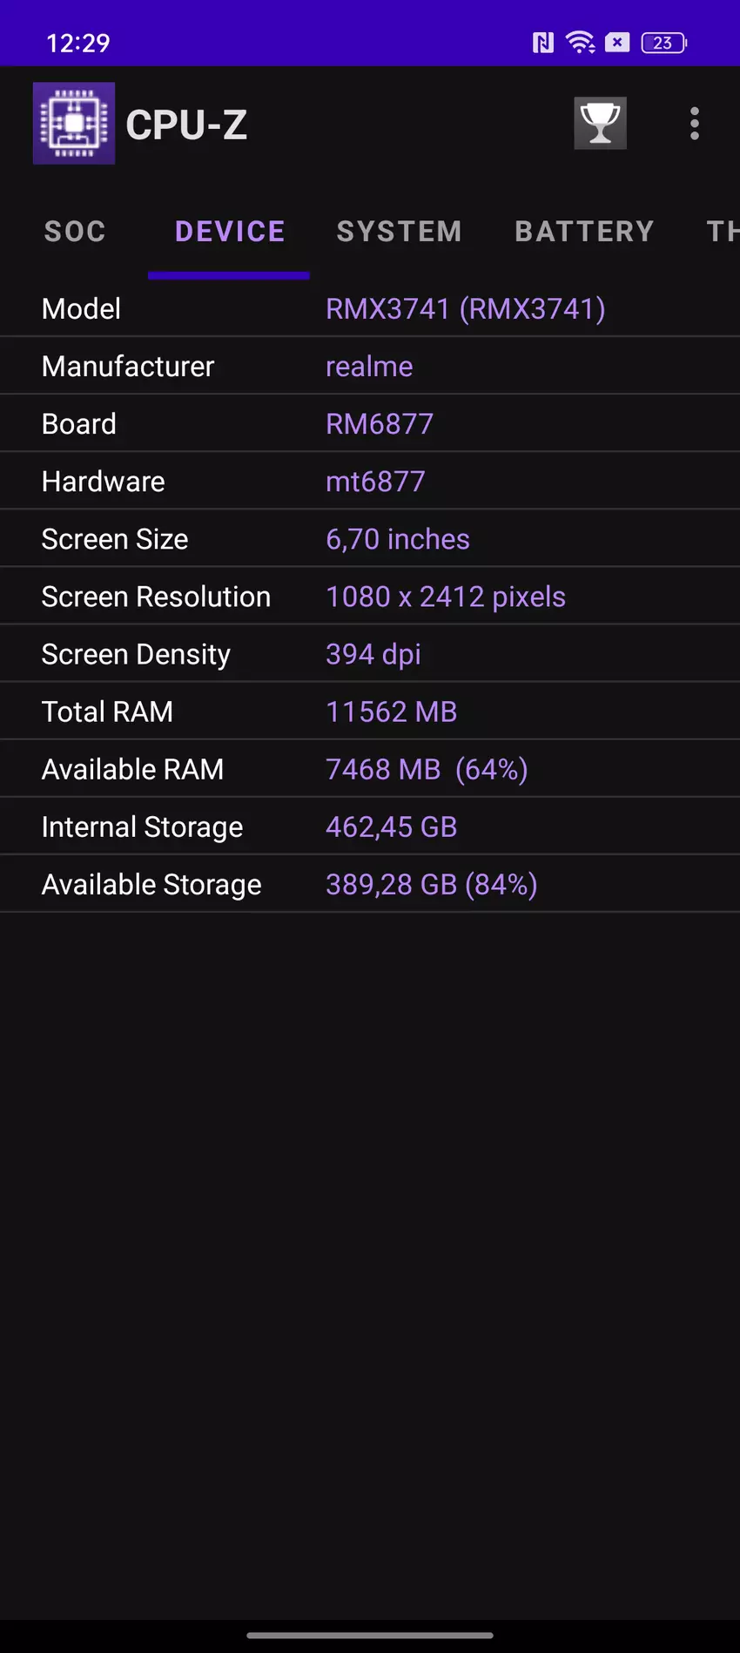740x1653 pixels.
Task: Tap the clock showing 12:29
Action: pyautogui.click(x=78, y=43)
